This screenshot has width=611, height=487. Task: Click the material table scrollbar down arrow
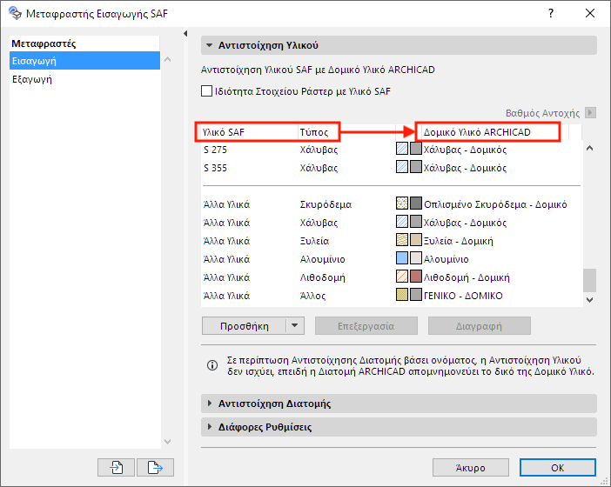pos(589,300)
